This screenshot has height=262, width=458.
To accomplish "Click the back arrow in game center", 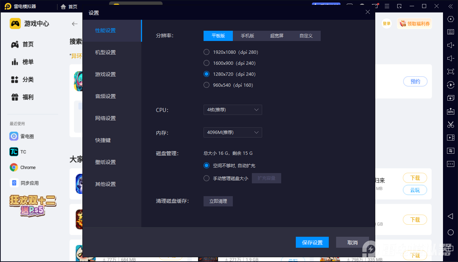I will click(x=75, y=24).
